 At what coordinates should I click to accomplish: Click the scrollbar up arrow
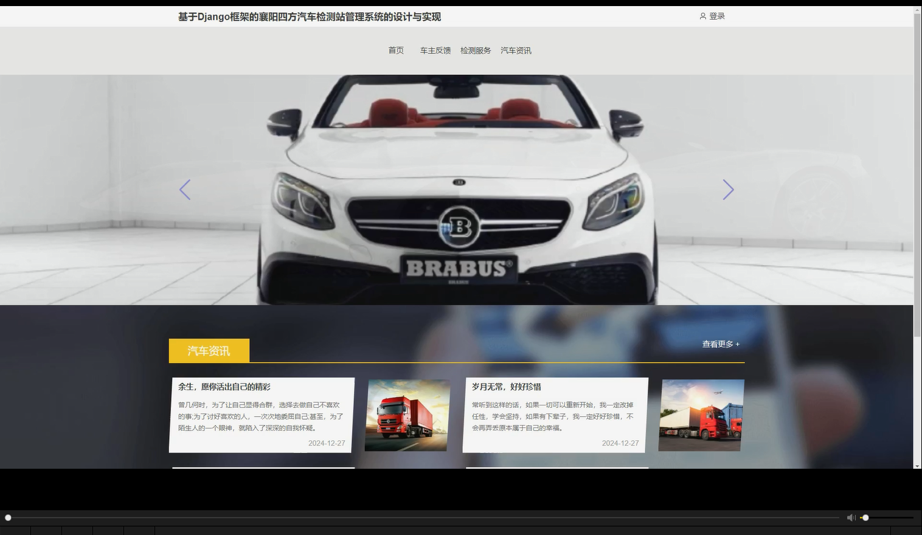click(918, 10)
